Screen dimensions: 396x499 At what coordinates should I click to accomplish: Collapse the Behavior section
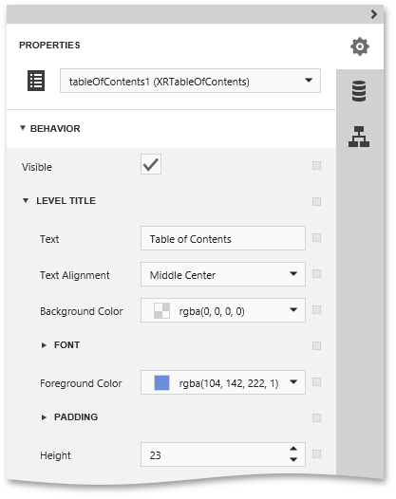point(23,128)
